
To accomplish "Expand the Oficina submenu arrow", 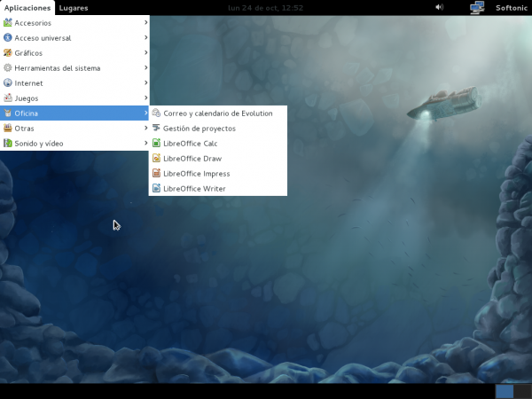I will click(x=146, y=113).
